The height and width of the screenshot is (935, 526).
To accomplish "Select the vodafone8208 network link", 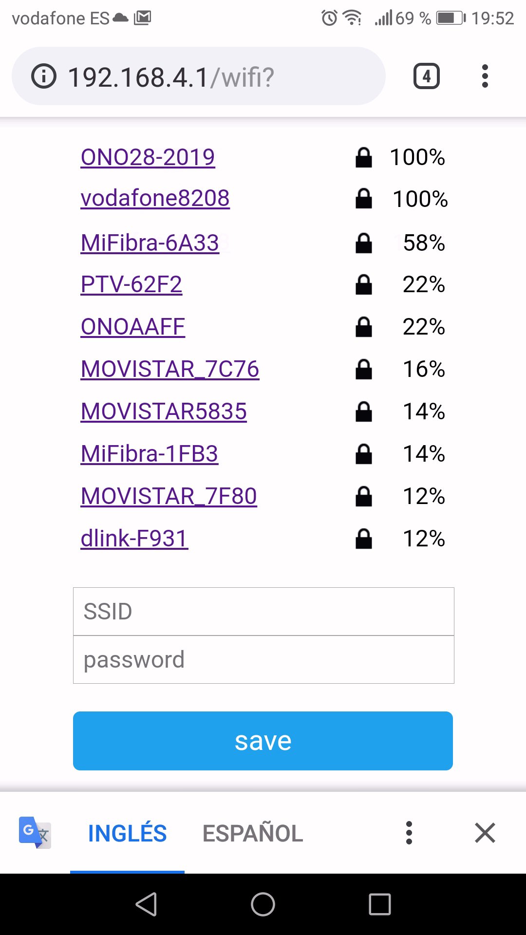I will click(155, 198).
